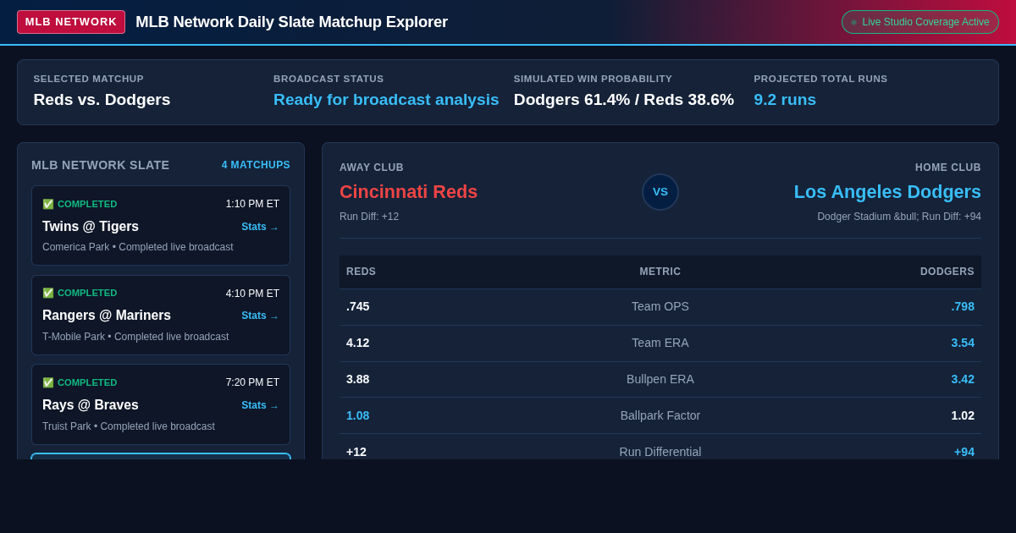This screenshot has height=533, width=1016.
Task: Open the Rays @ Braves Stats link
Action: (260, 405)
